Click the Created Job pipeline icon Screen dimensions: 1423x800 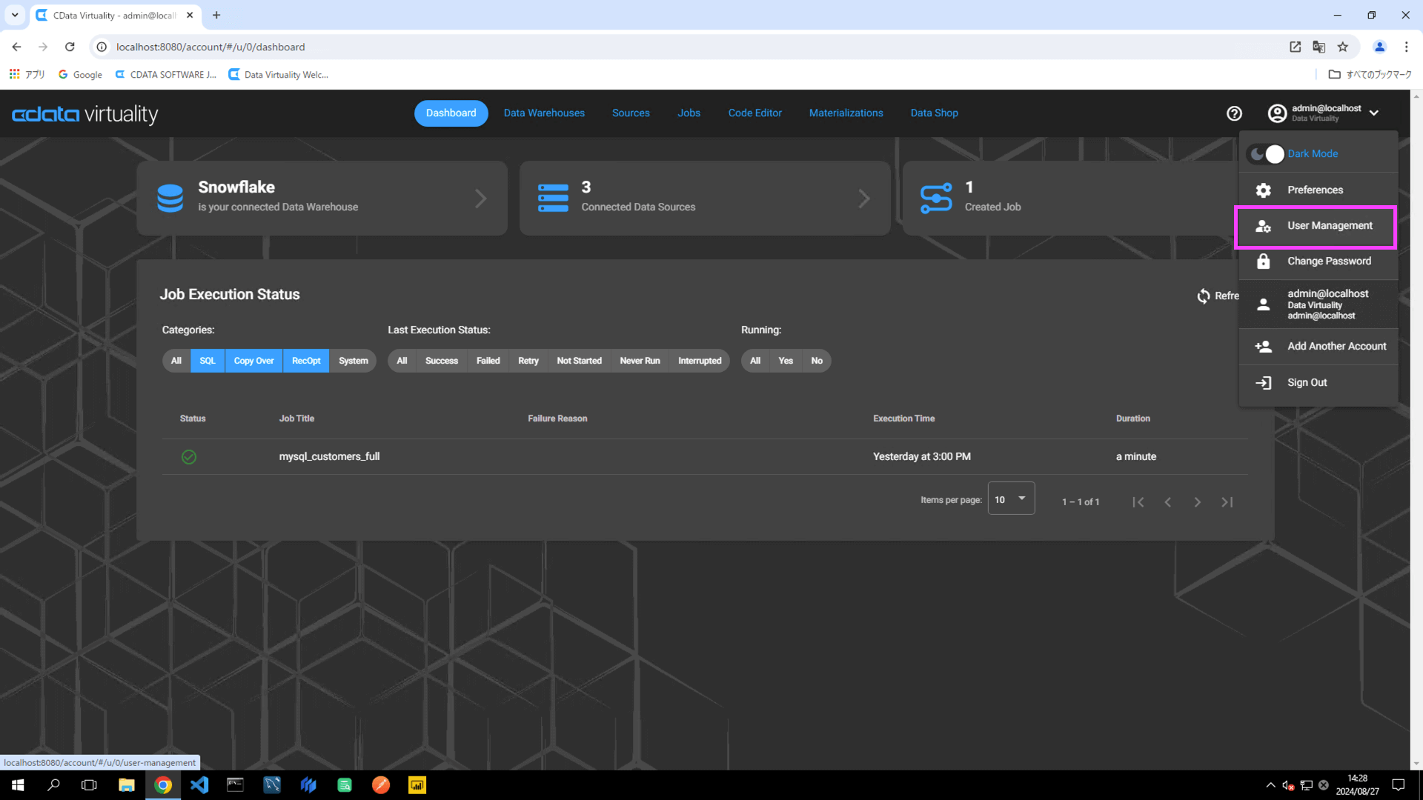click(935, 198)
